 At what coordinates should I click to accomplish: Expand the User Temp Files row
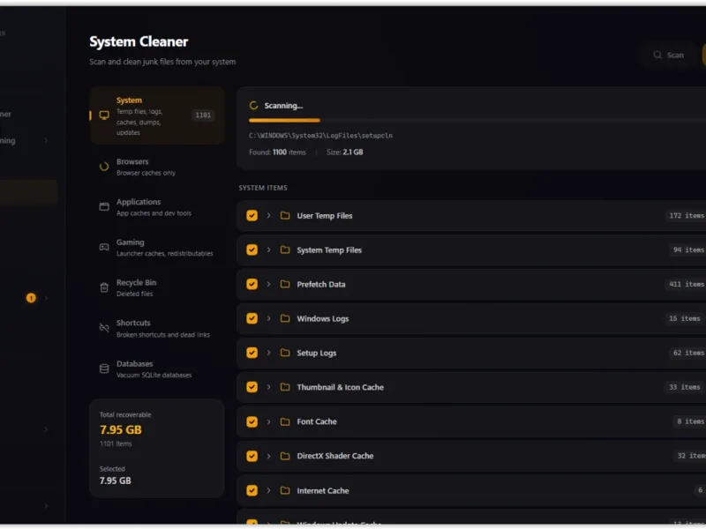tap(269, 215)
